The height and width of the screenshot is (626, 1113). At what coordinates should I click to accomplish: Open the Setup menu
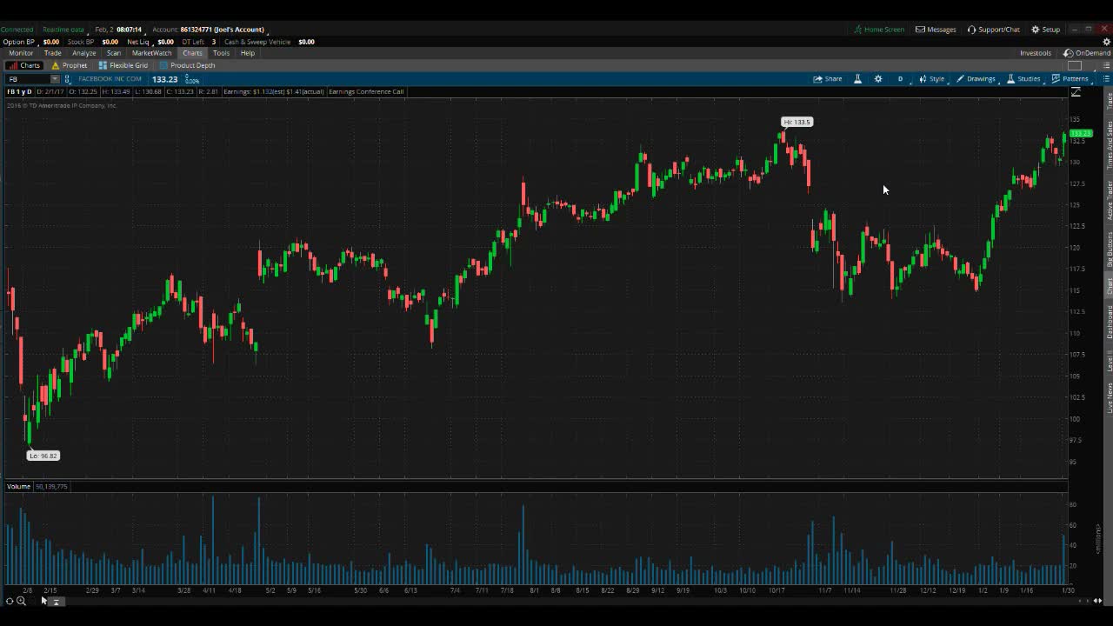pyautogui.click(x=1046, y=30)
